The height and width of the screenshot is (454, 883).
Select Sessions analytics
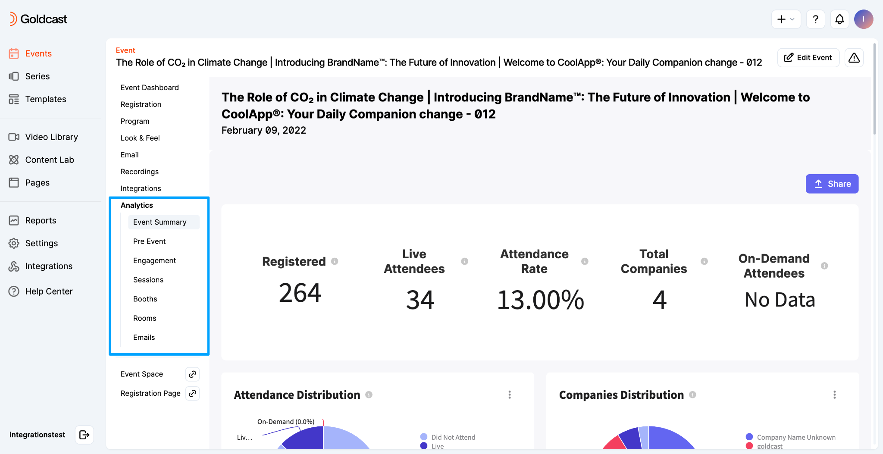click(148, 280)
